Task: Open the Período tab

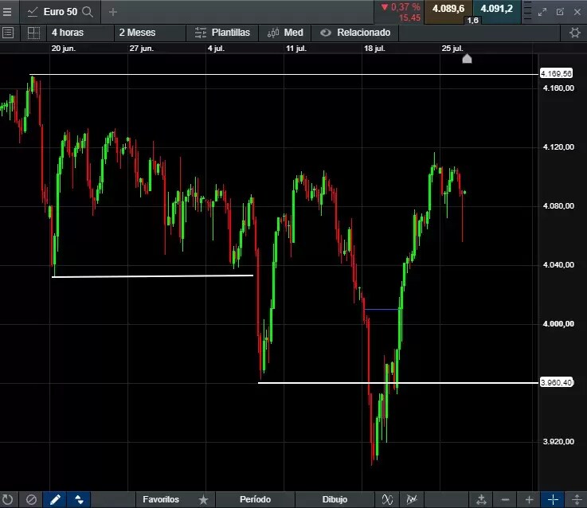Action: coord(256,500)
